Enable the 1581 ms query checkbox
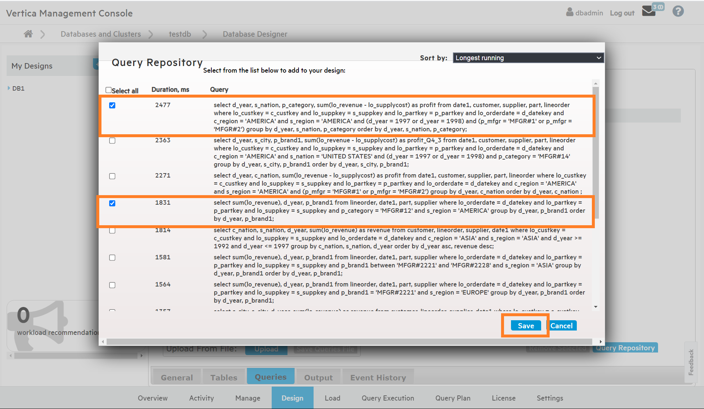Screen dimensions: 704x409 (x=112, y=258)
